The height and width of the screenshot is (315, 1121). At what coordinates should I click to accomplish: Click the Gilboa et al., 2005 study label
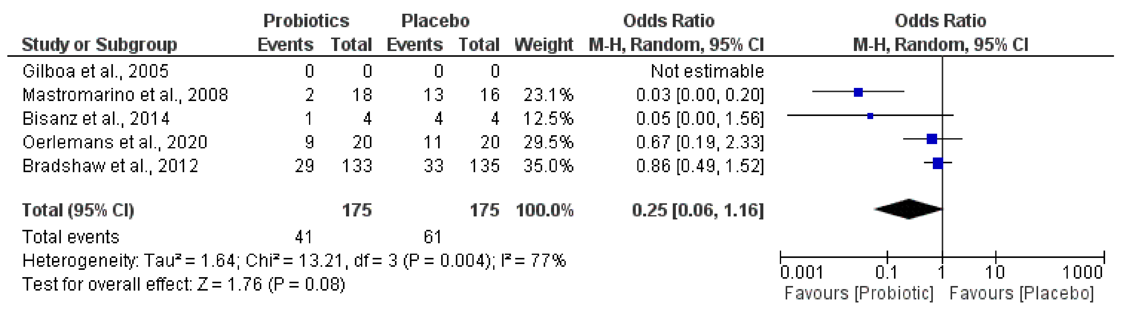pyautogui.click(x=95, y=71)
